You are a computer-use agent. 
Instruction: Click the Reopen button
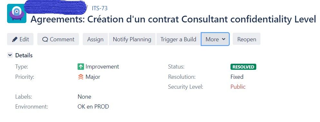coord(247,39)
